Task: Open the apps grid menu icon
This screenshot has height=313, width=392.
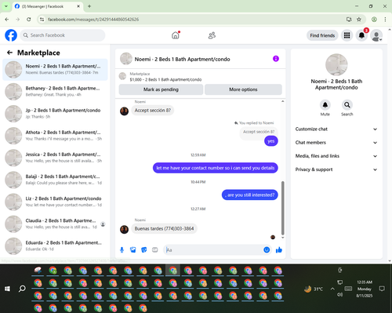Action: tap(347, 35)
